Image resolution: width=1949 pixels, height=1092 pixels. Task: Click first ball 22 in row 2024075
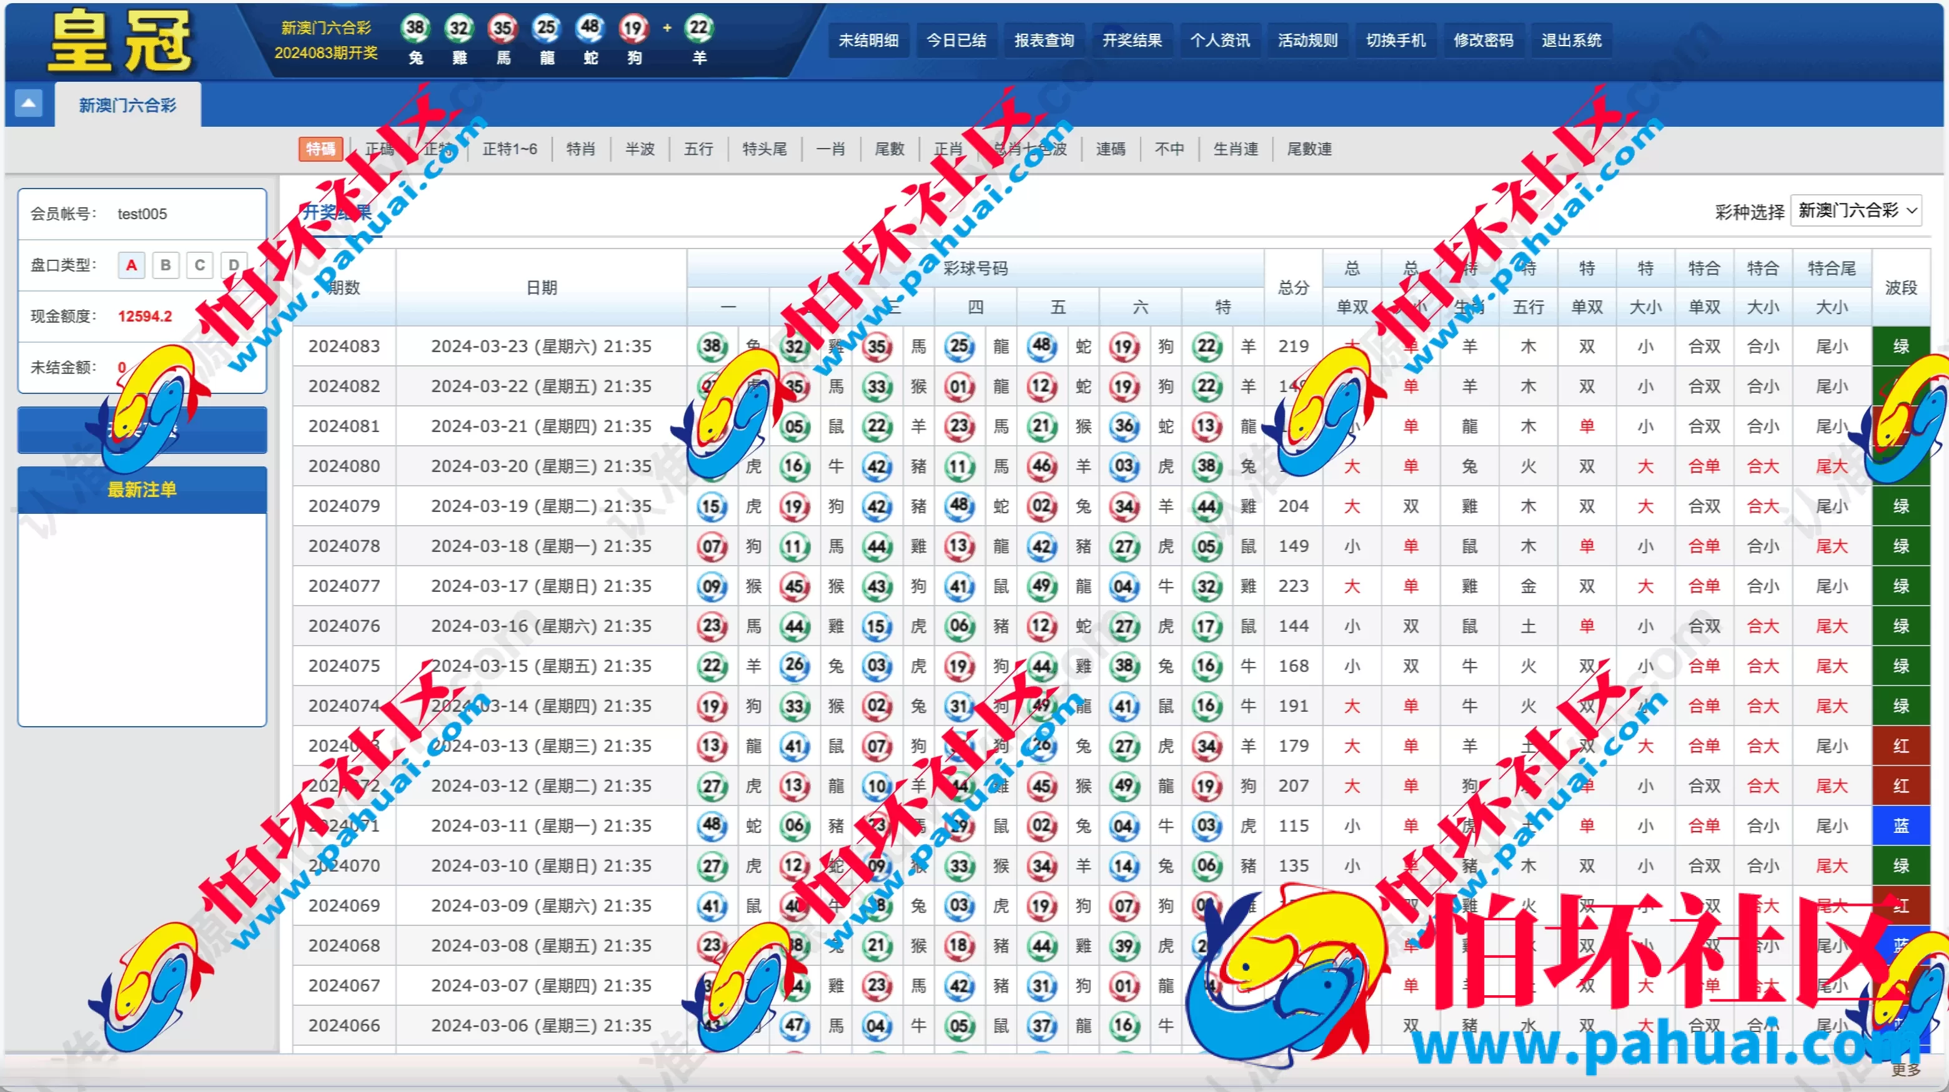coord(712,666)
